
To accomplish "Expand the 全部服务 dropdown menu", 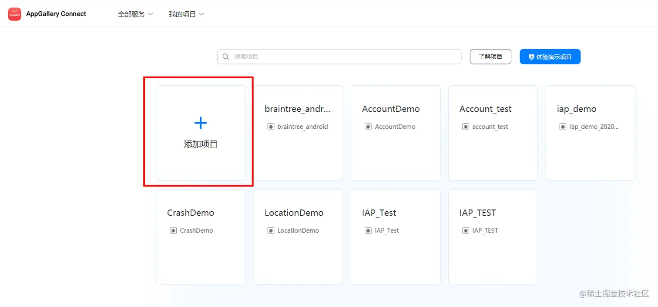I will 136,14.
